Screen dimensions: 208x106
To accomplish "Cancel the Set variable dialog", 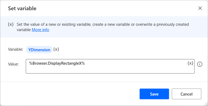I will [x=186, y=94].
